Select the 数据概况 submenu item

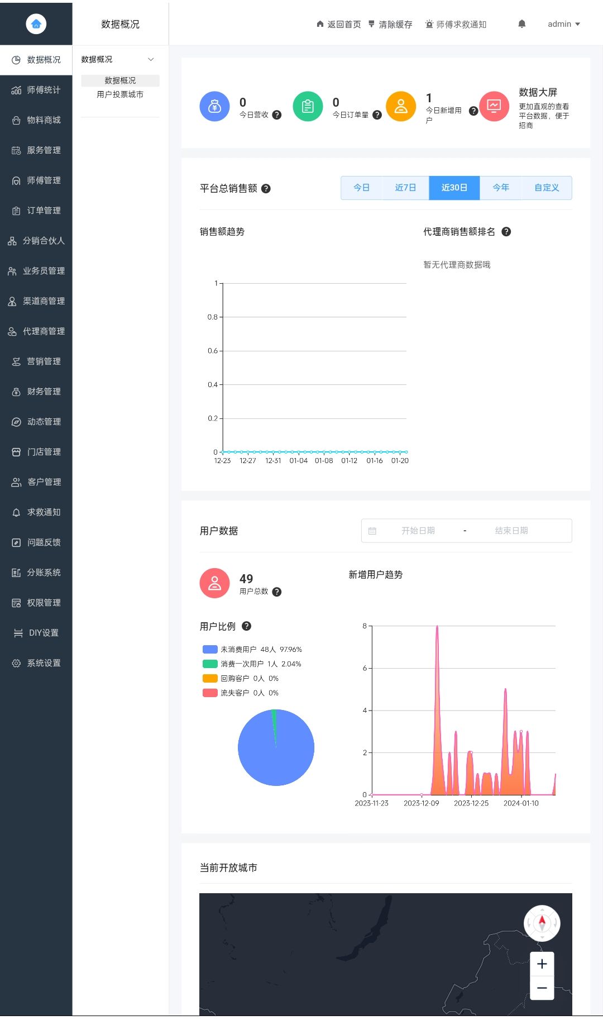pyautogui.click(x=120, y=80)
